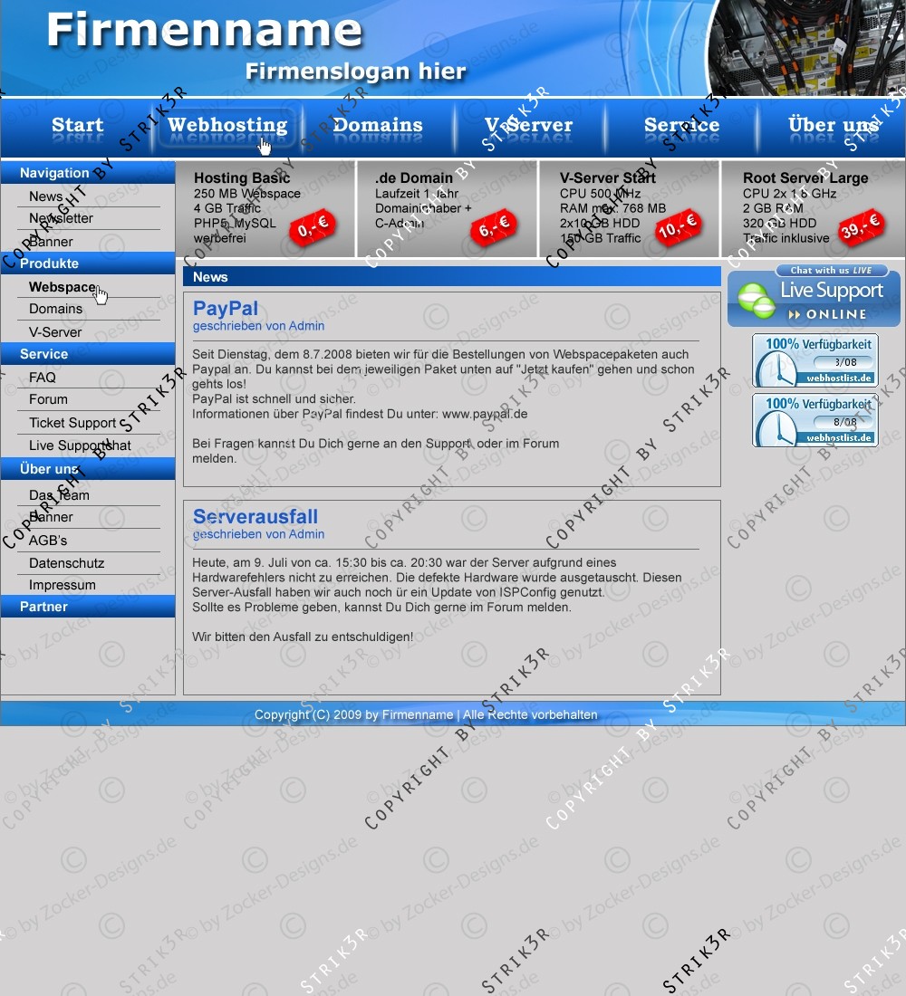Click the server rack header image
This screenshot has width=906, height=996.
coord(806,47)
